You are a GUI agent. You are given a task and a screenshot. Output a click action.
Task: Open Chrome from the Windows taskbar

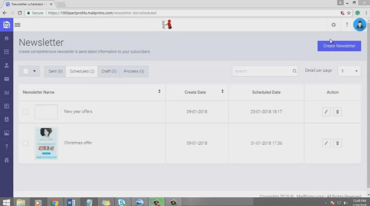[54, 202]
